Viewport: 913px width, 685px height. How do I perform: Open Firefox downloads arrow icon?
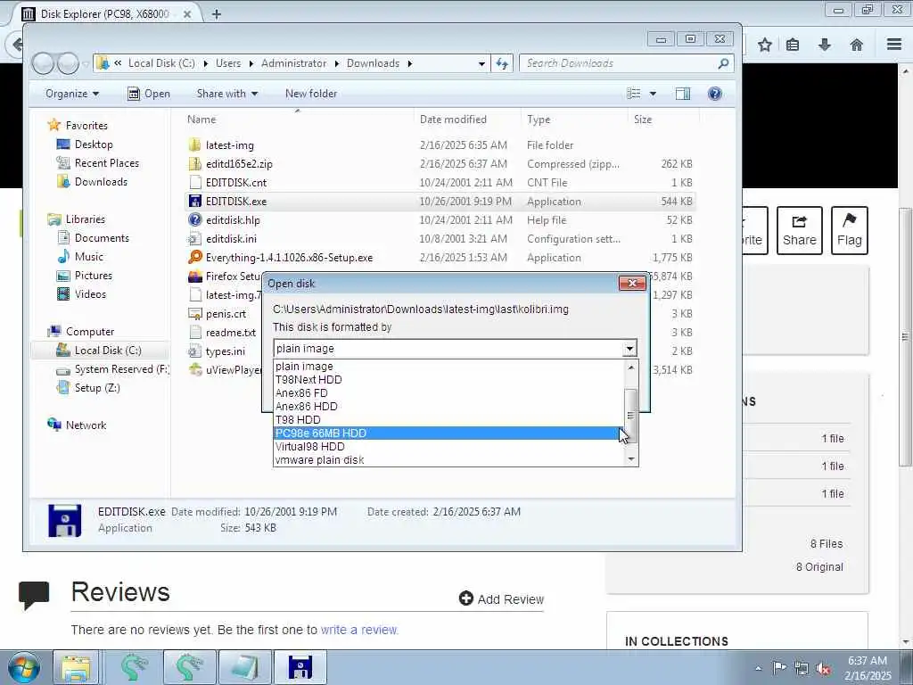(x=825, y=45)
